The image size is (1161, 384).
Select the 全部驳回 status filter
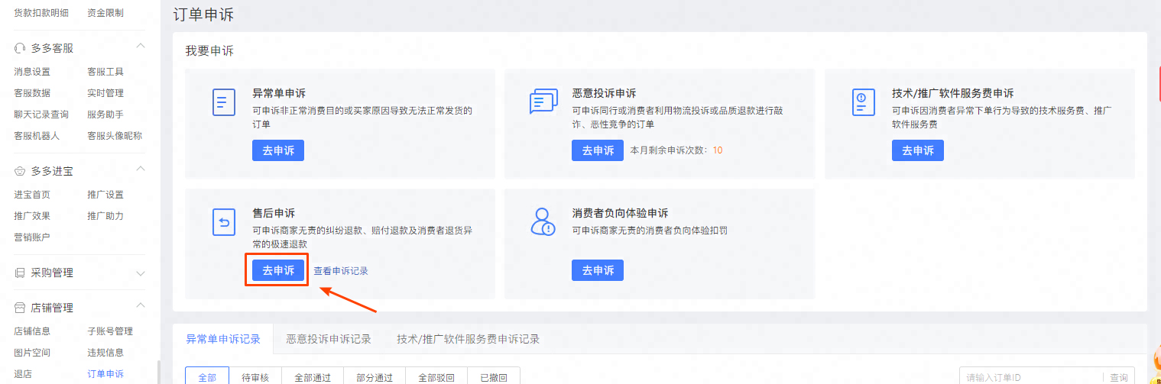click(x=436, y=377)
